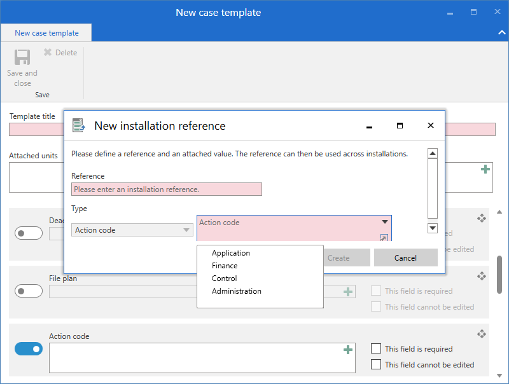Toggle on the File plan field switch

coord(29,291)
